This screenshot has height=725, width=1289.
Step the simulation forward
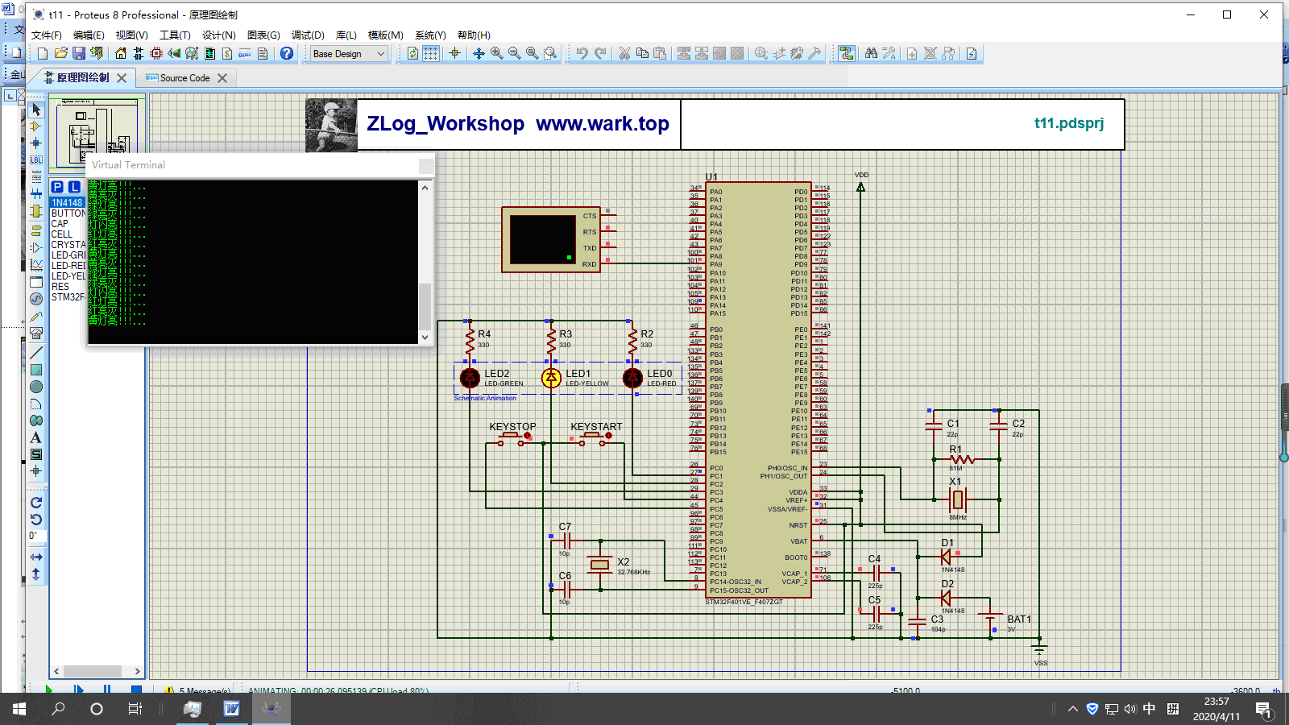pos(78,690)
